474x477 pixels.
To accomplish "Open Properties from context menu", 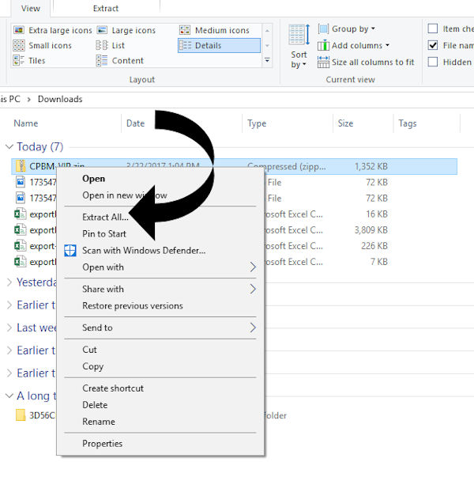I will (160, 444).
